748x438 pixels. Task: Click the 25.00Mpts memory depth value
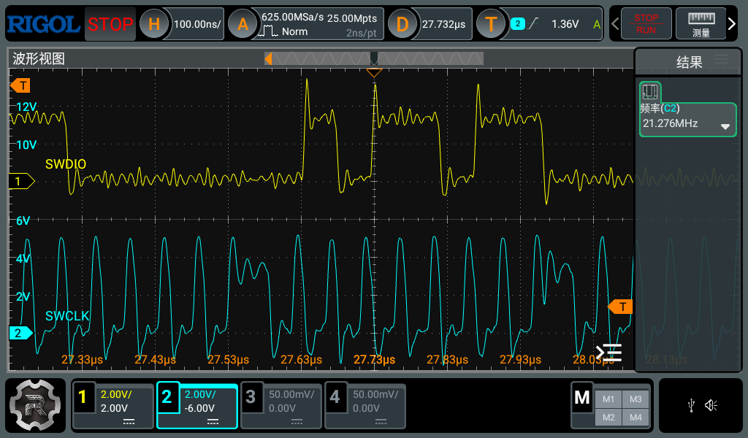(352, 18)
